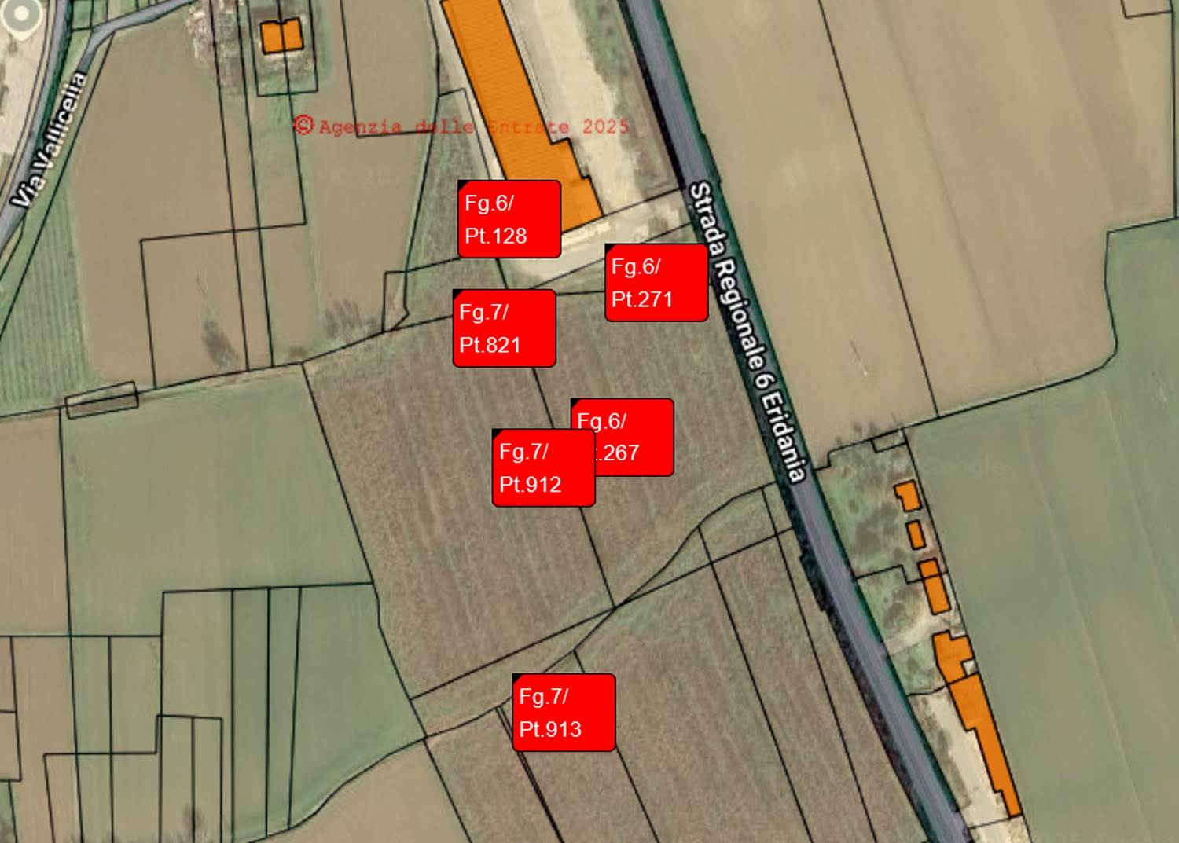Click the round gray icon in map corner
Screen dimensions: 1179x843
(x=20, y=14)
